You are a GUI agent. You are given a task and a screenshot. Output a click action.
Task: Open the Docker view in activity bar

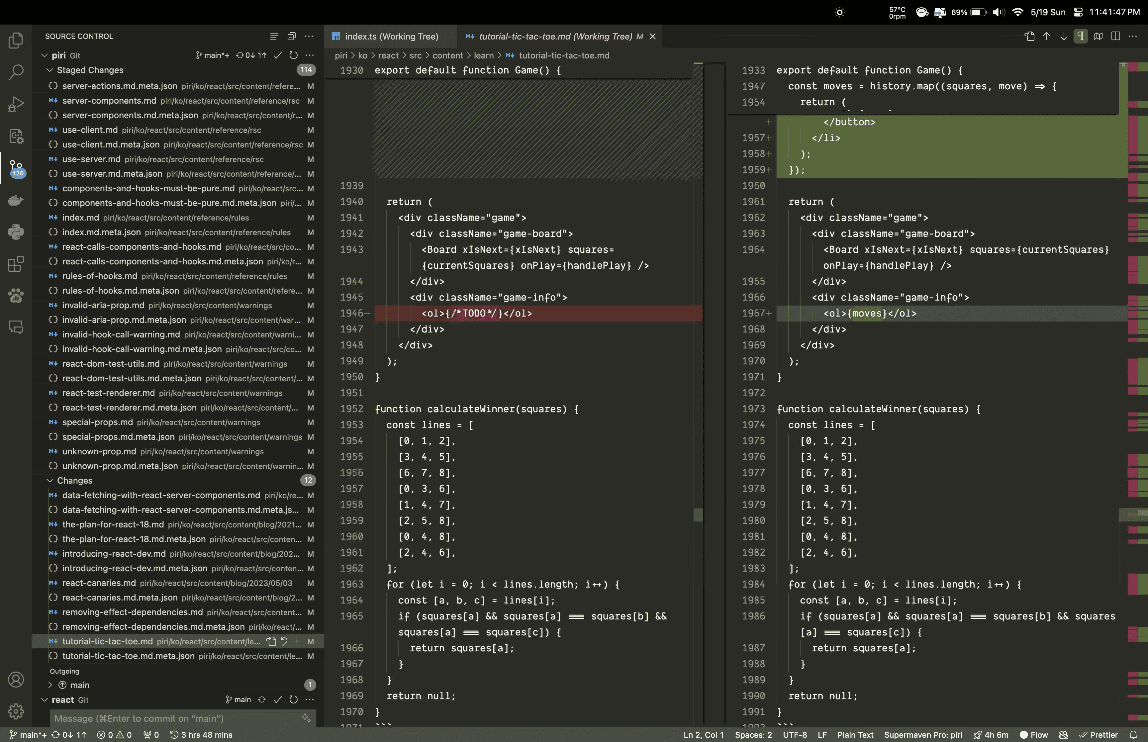[x=16, y=200]
